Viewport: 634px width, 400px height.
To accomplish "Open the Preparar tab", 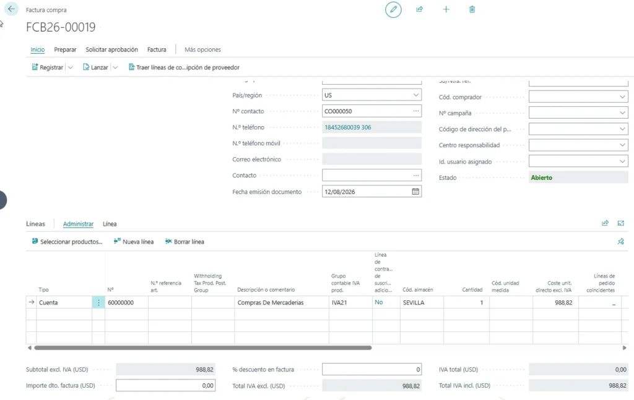I will click(65, 49).
